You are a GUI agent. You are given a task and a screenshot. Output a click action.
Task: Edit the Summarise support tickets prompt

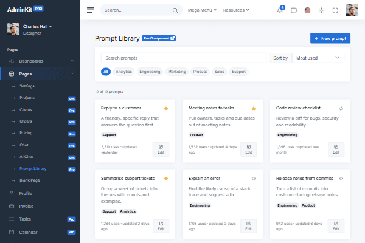(161, 226)
